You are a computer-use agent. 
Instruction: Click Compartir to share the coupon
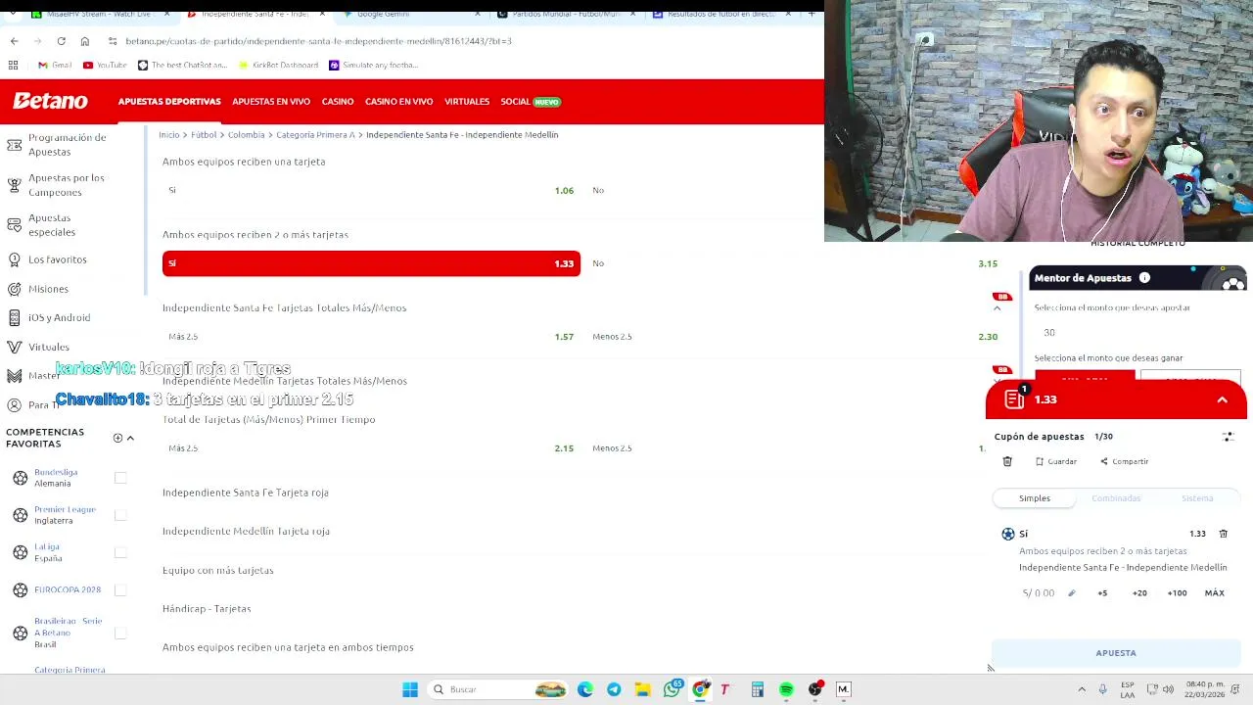pyautogui.click(x=1124, y=461)
